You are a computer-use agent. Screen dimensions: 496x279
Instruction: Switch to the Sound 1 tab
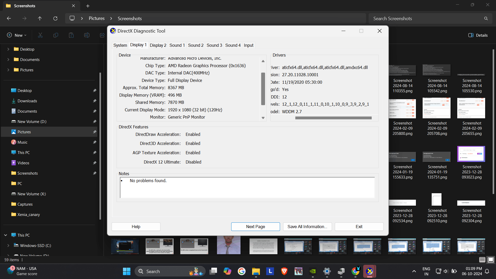pyautogui.click(x=177, y=45)
